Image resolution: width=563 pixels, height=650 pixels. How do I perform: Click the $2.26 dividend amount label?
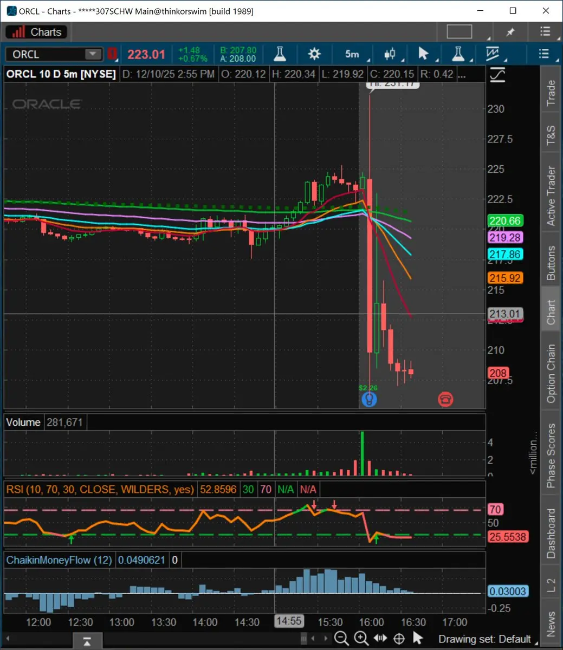[368, 388]
